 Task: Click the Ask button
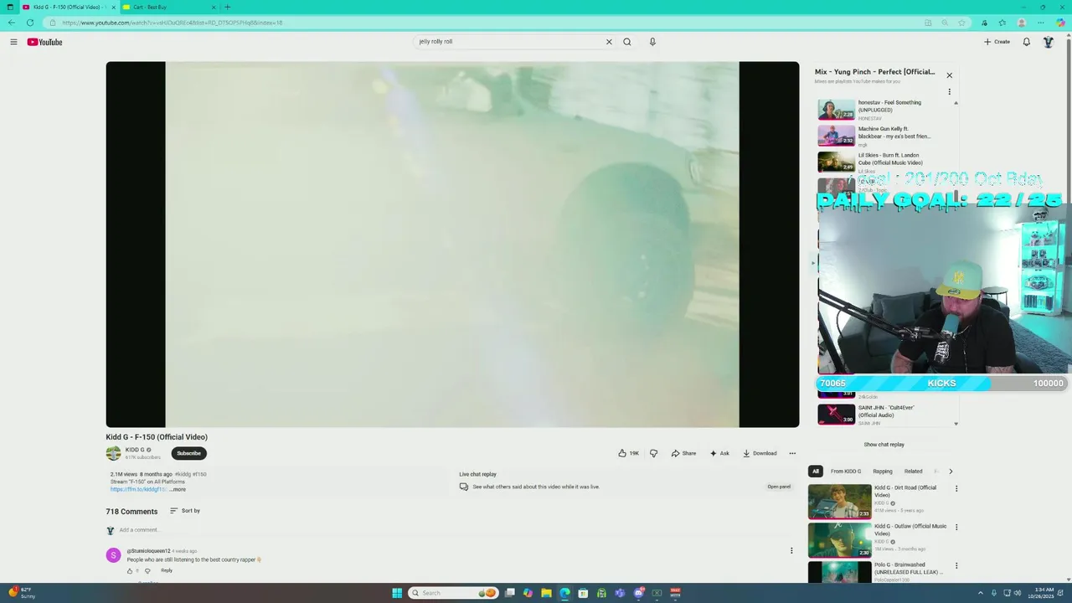tap(719, 453)
